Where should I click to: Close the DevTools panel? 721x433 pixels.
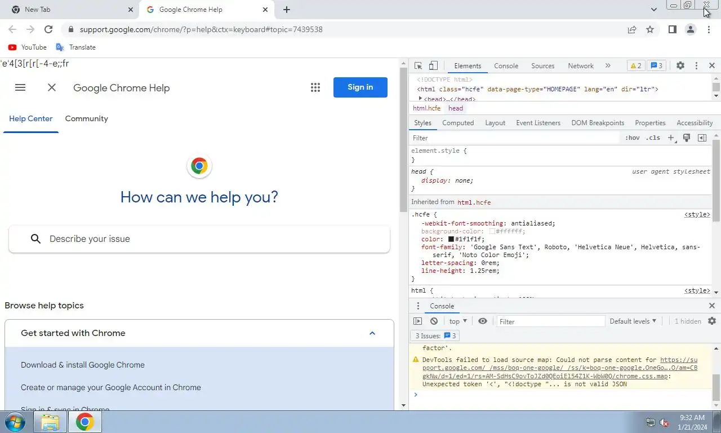coord(711,66)
